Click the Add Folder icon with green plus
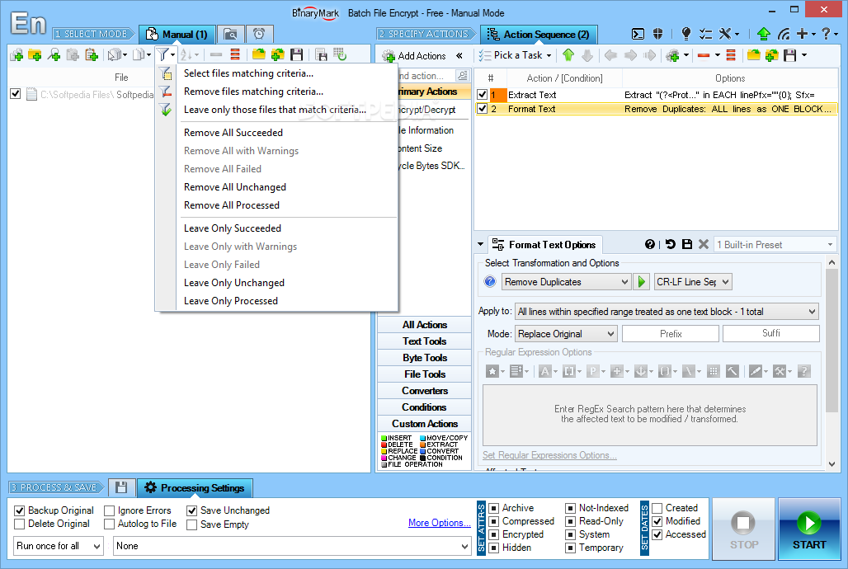This screenshot has width=848, height=569. tap(35, 54)
